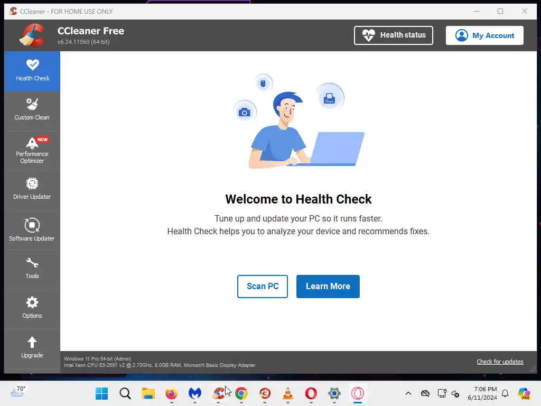This screenshot has height=406, width=541.
Task: Open the Tools section
Action: point(32,268)
